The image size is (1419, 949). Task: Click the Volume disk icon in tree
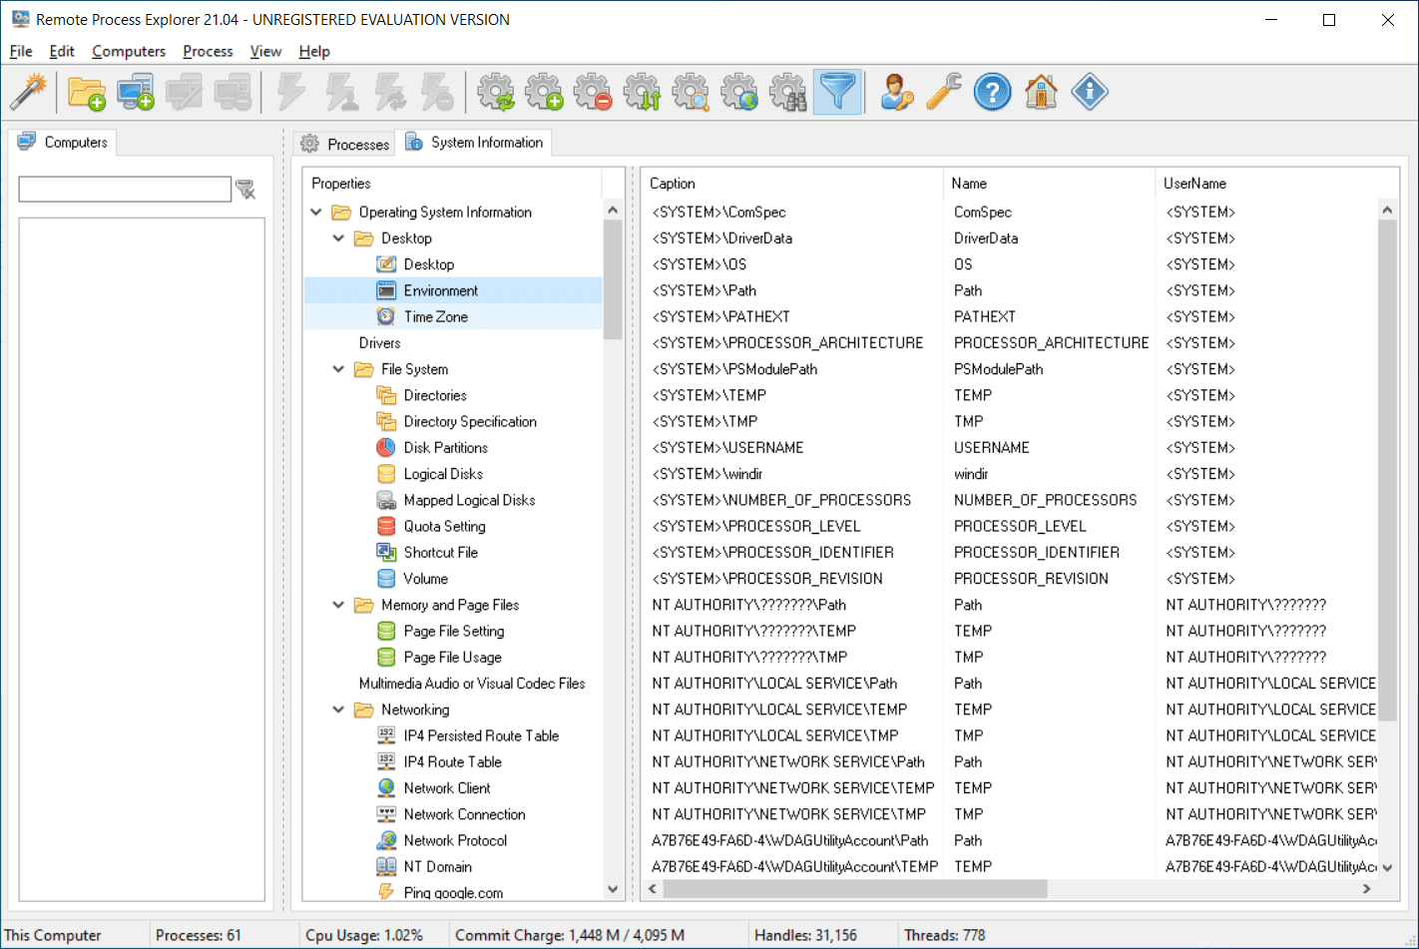click(x=386, y=579)
